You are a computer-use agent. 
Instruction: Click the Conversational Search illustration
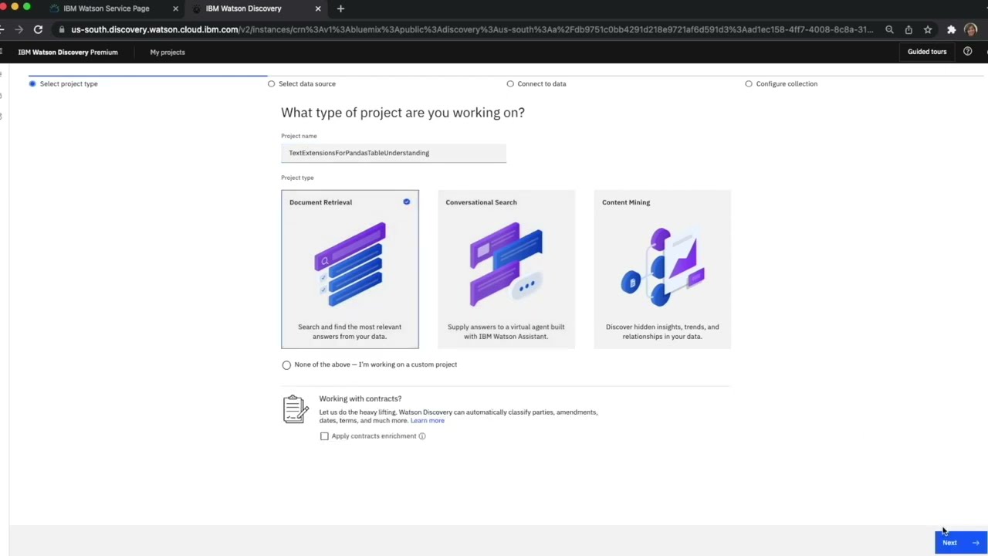click(x=506, y=264)
